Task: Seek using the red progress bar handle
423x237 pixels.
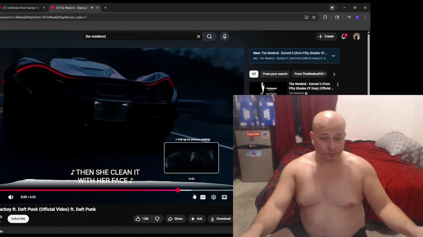Action: 178,191
